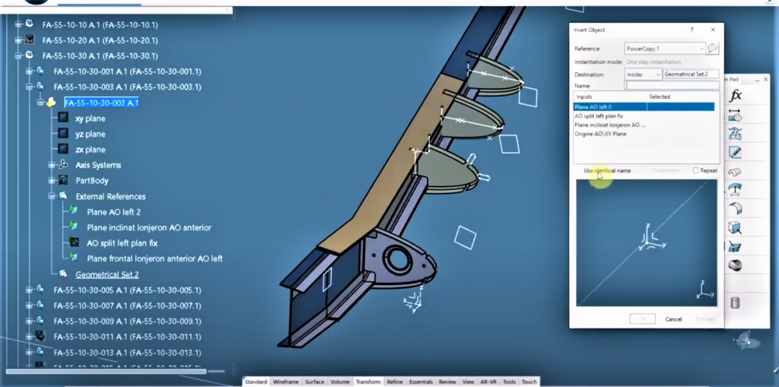Switch to the Surface tab

[314, 382]
